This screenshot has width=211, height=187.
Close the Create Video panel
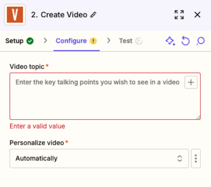197,15
